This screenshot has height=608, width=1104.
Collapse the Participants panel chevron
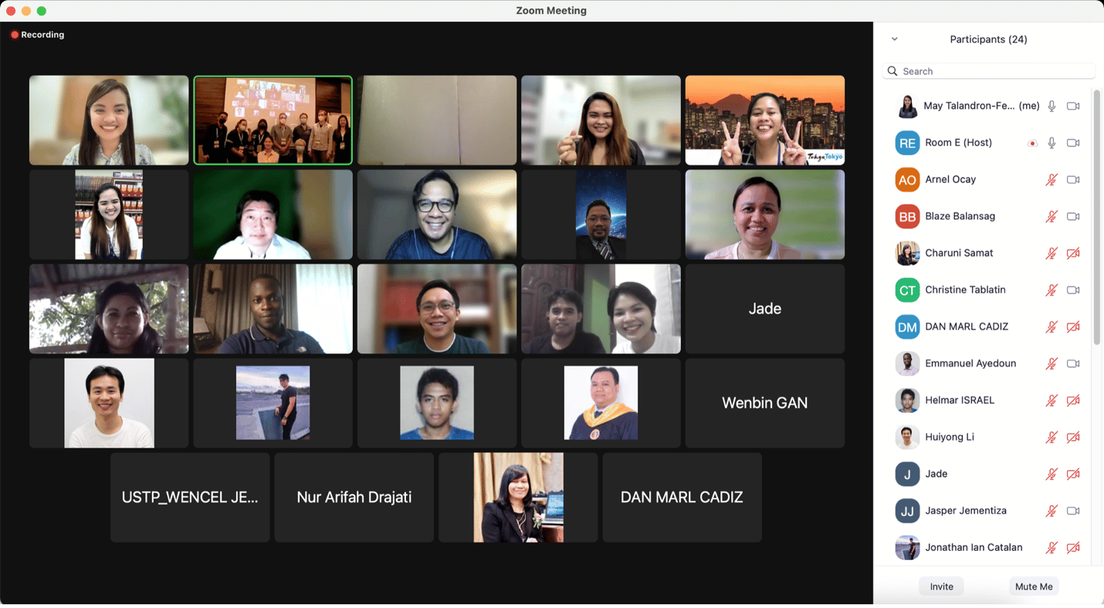coord(894,39)
